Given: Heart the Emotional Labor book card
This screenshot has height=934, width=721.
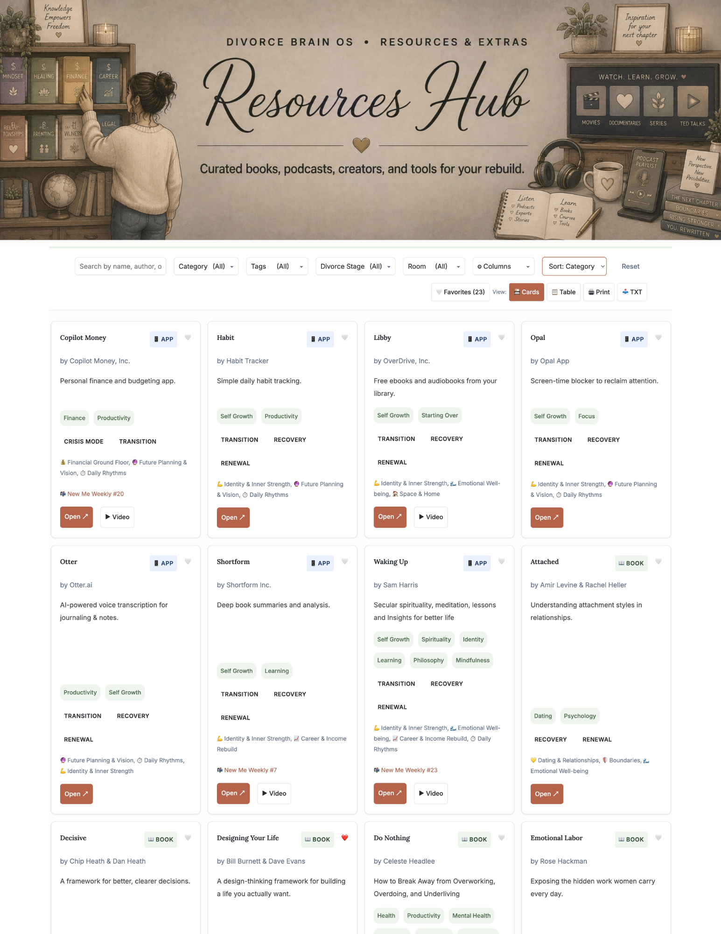Looking at the screenshot, I should click(658, 837).
